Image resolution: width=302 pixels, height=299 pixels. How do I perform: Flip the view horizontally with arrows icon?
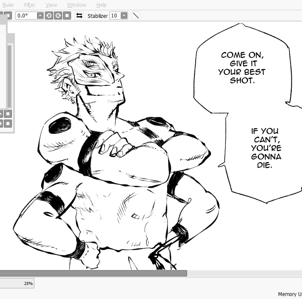79,16
